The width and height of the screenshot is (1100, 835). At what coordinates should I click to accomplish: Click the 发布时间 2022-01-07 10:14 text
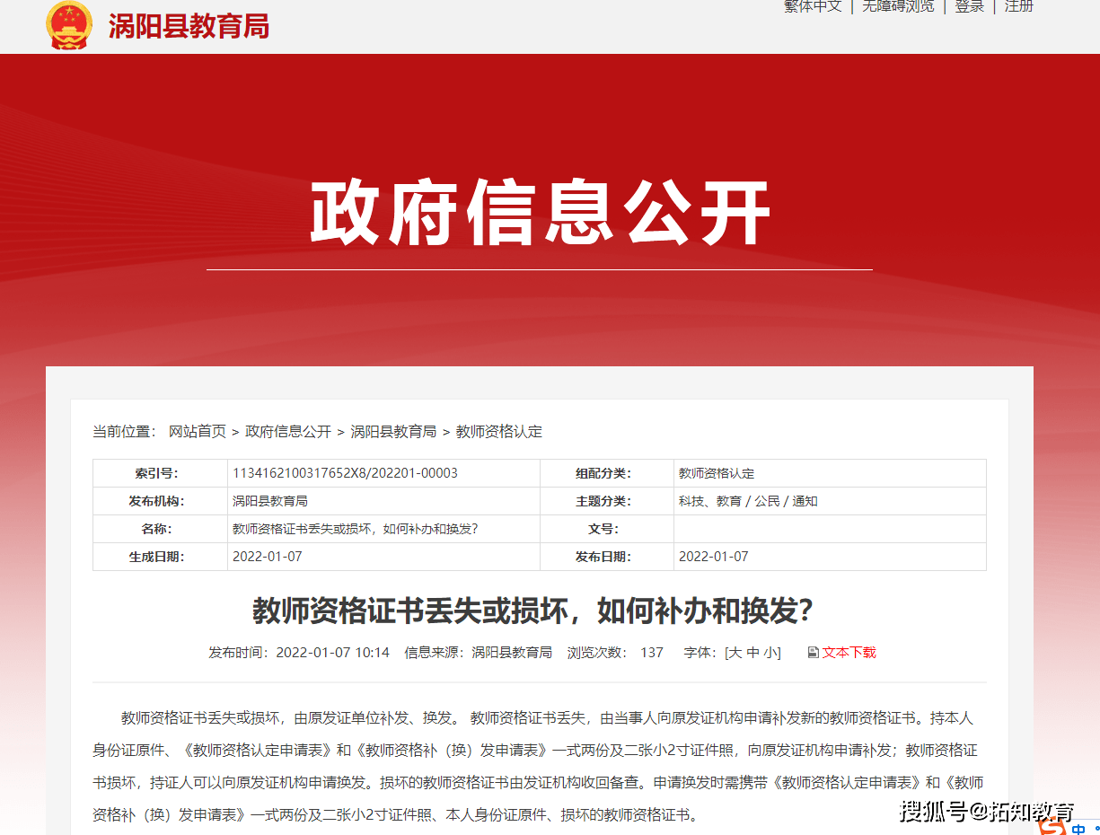point(299,653)
